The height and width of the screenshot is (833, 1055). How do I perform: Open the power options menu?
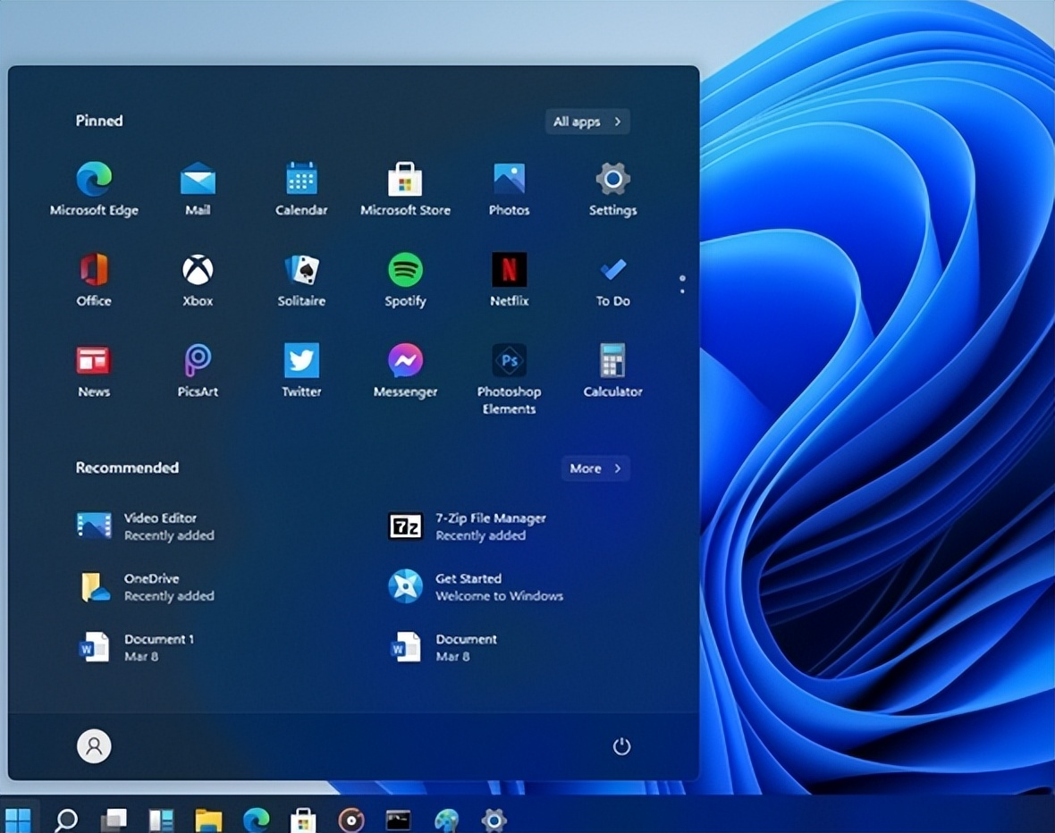(621, 746)
